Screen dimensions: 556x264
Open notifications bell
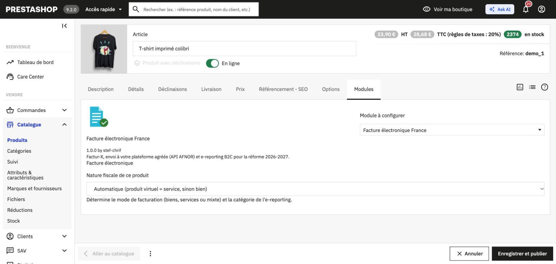click(526, 9)
